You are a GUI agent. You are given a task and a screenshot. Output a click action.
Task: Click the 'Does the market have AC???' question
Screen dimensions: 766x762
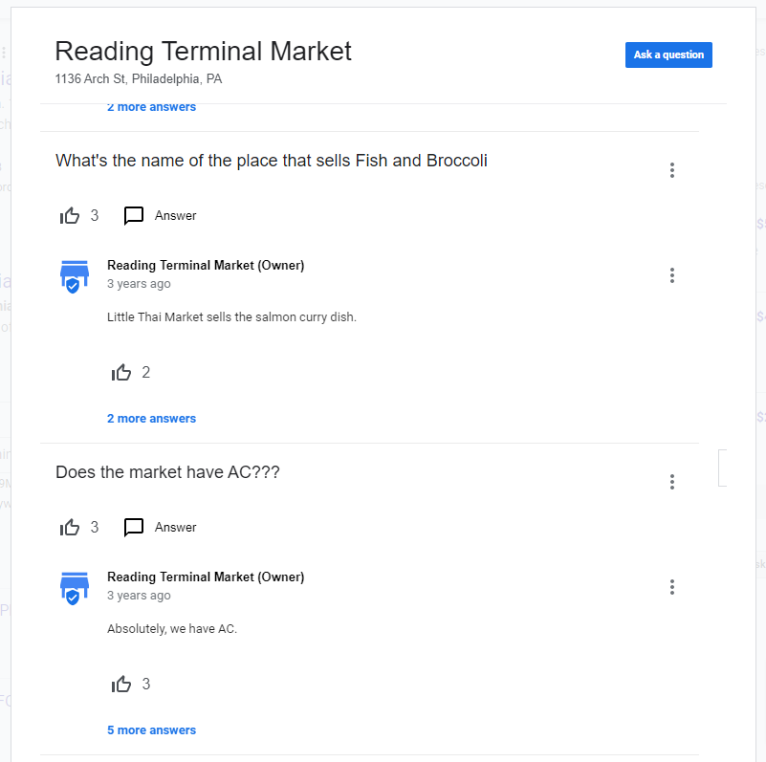pyautogui.click(x=167, y=472)
